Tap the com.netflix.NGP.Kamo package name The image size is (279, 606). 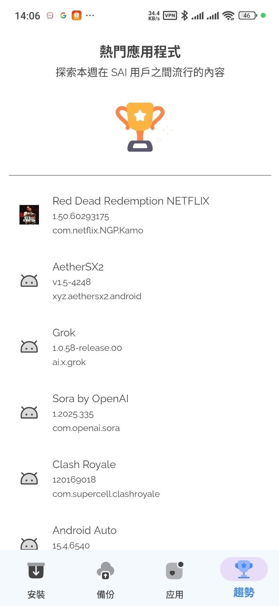[x=98, y=230]
